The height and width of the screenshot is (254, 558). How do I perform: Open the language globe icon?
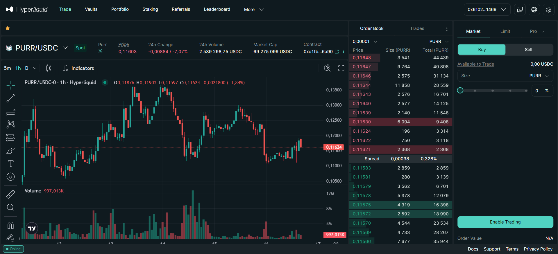click(x=534, y=10)
